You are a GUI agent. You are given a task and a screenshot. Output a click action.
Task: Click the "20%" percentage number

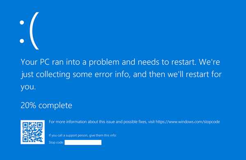point(28,106)
